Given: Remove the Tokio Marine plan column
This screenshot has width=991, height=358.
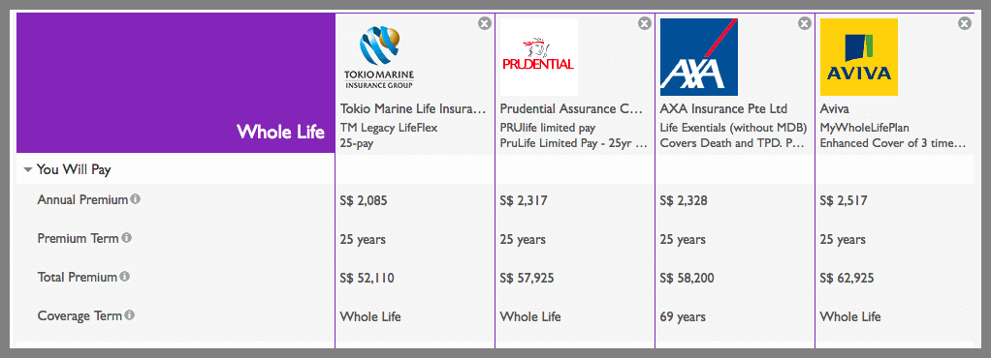Looking at the screenshot, I should (x=484, y=23).
